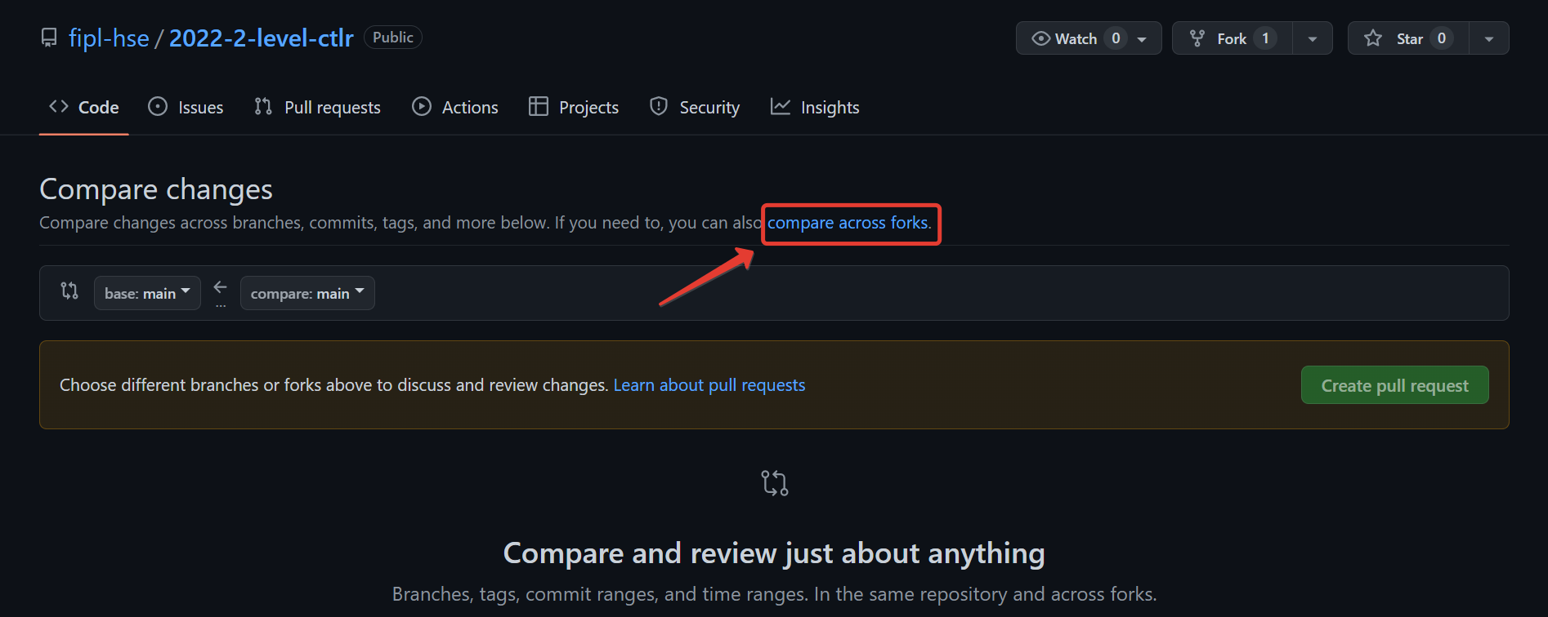Image resolution: width=1548 pixels, height=617 pixels.
Task: Open the Fork options dropdown arrow
Action: coord(1313,39)
